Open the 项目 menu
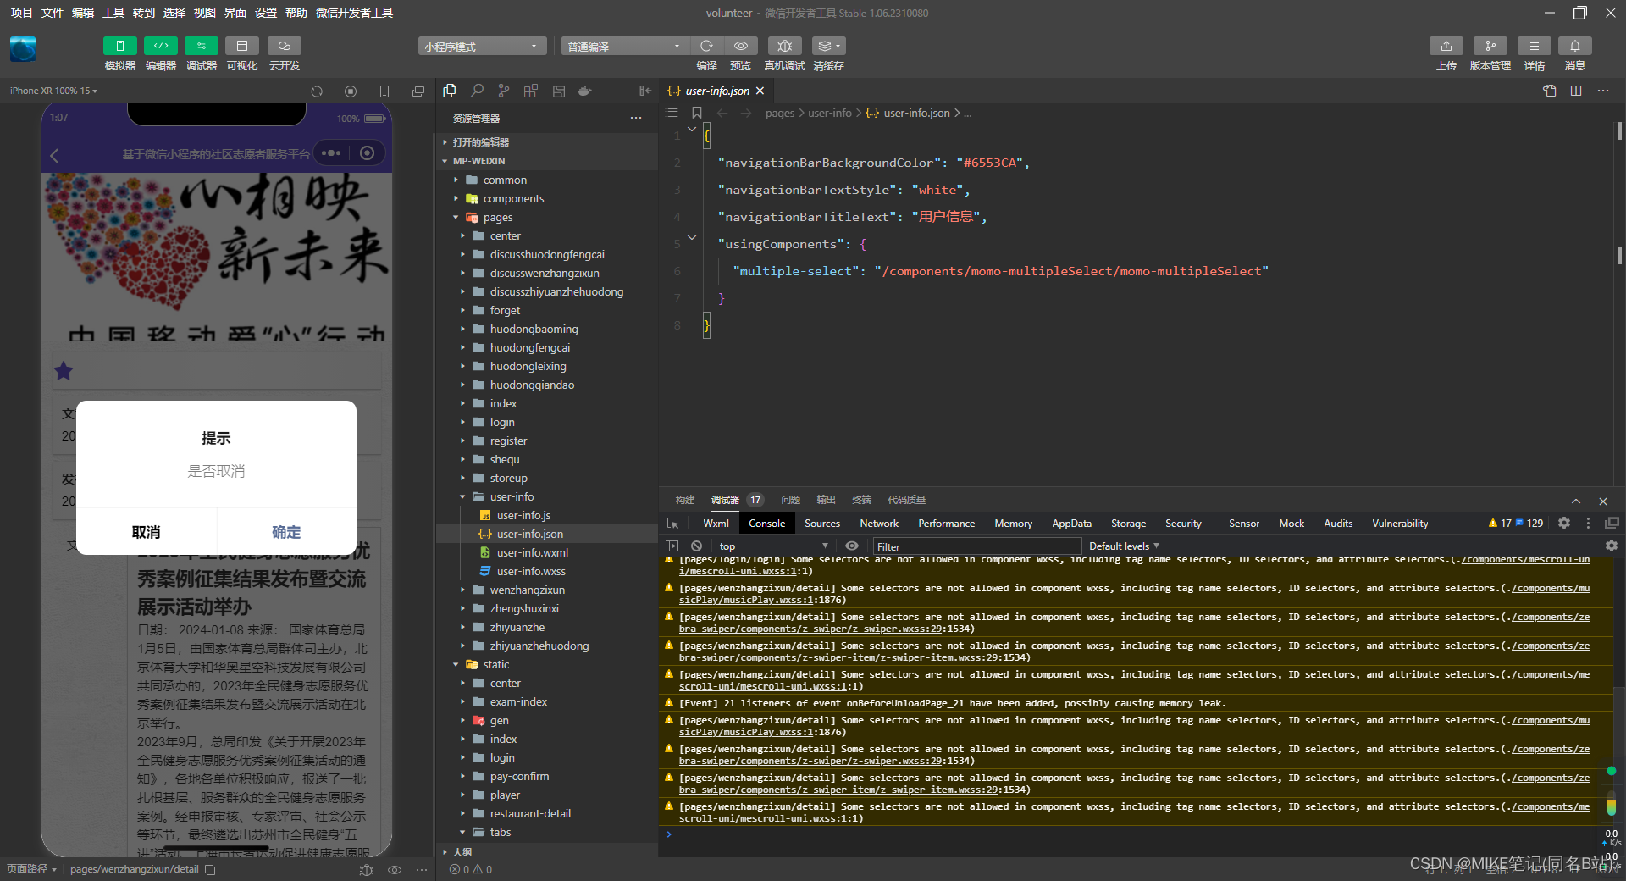The height and width of the screenshot is (881, 1626). coord(21,13)
